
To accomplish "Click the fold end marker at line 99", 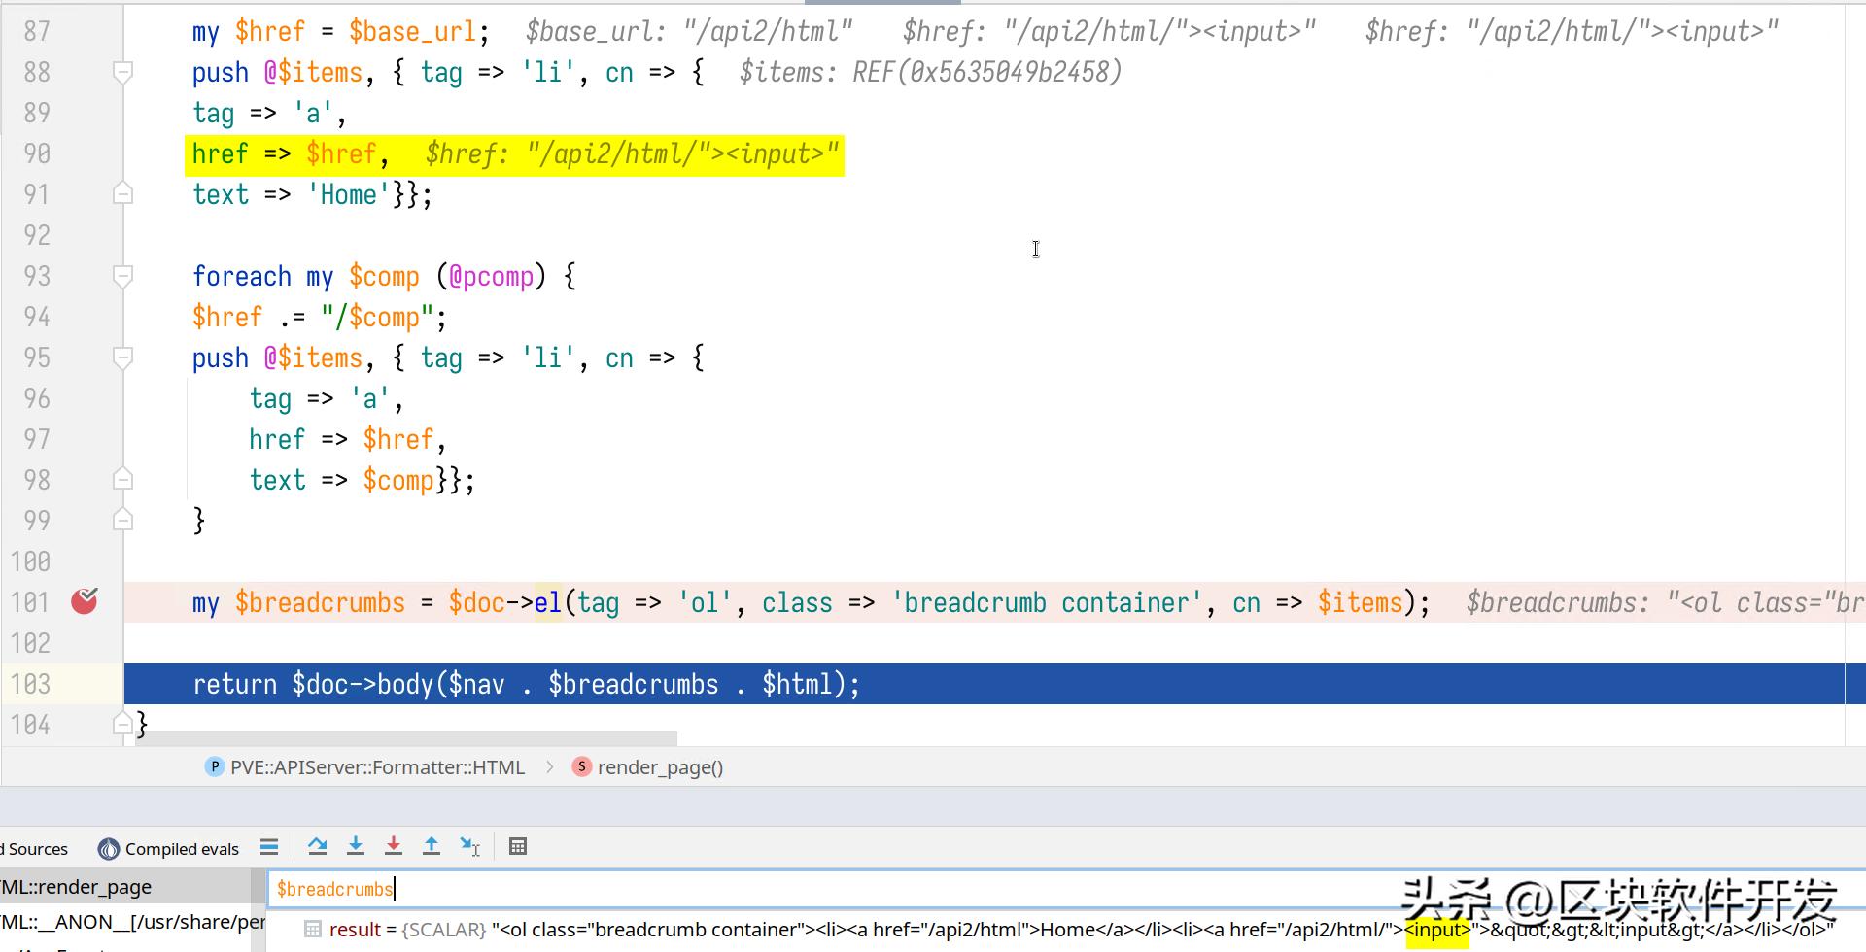I will [123, 521].
